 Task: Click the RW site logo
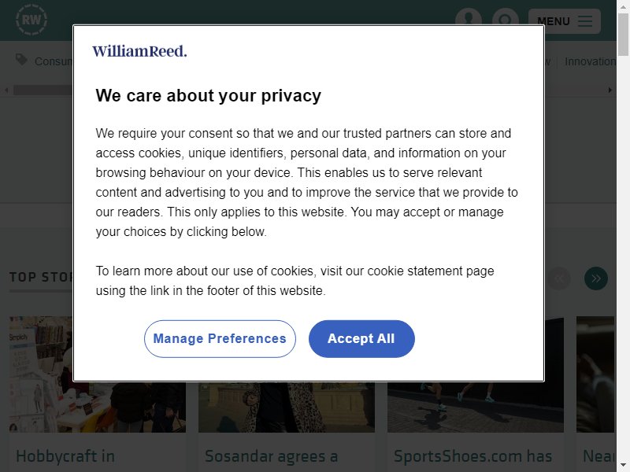click(31, 20)
